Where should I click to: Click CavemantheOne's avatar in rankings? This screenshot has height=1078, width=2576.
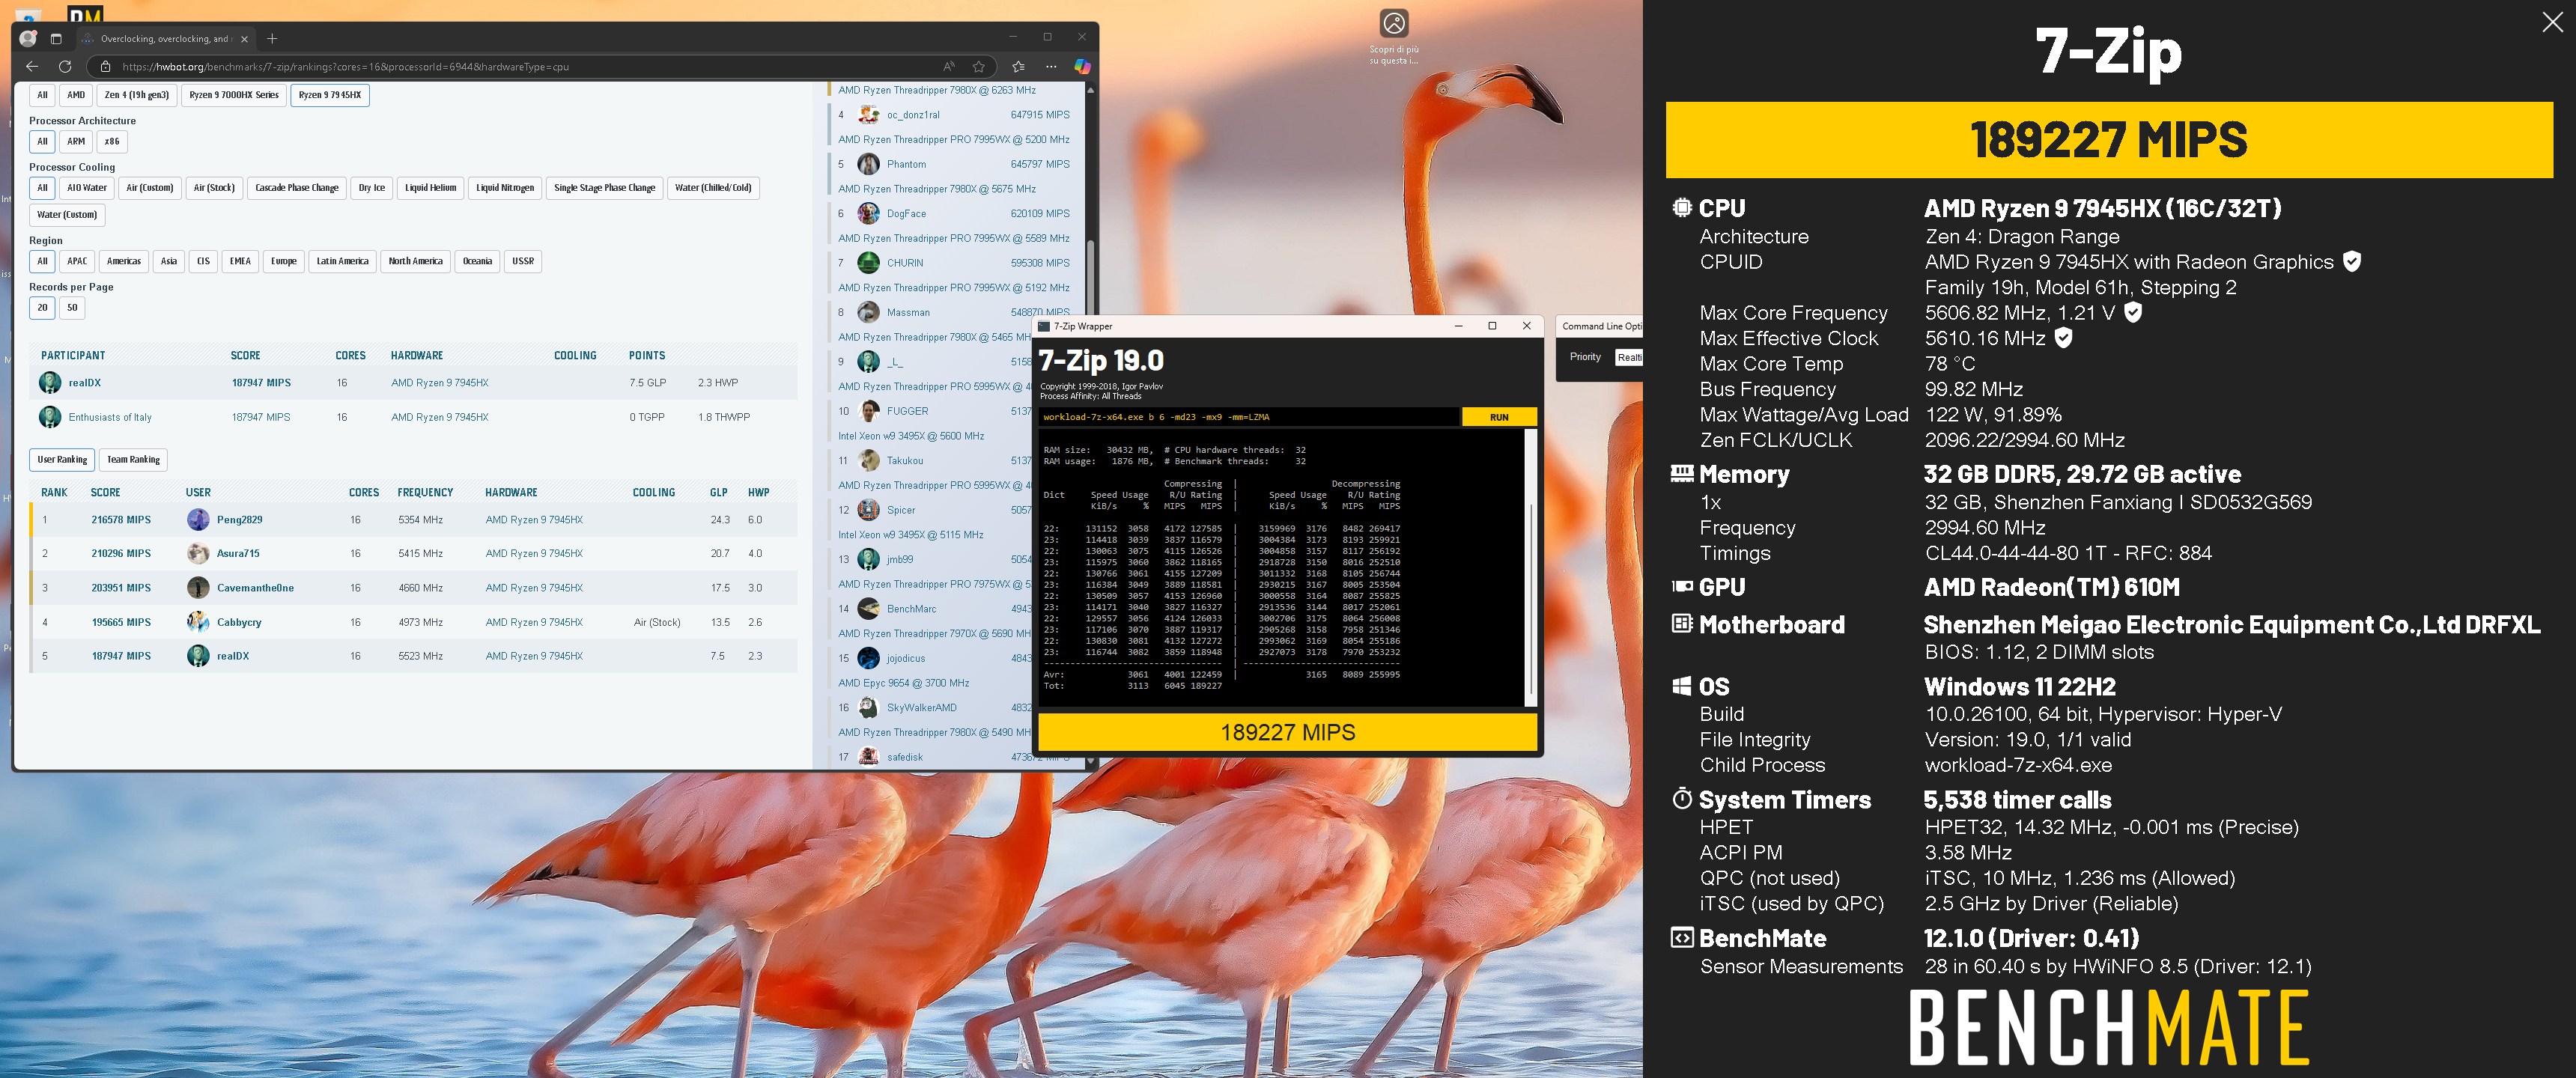pos(198,588)
